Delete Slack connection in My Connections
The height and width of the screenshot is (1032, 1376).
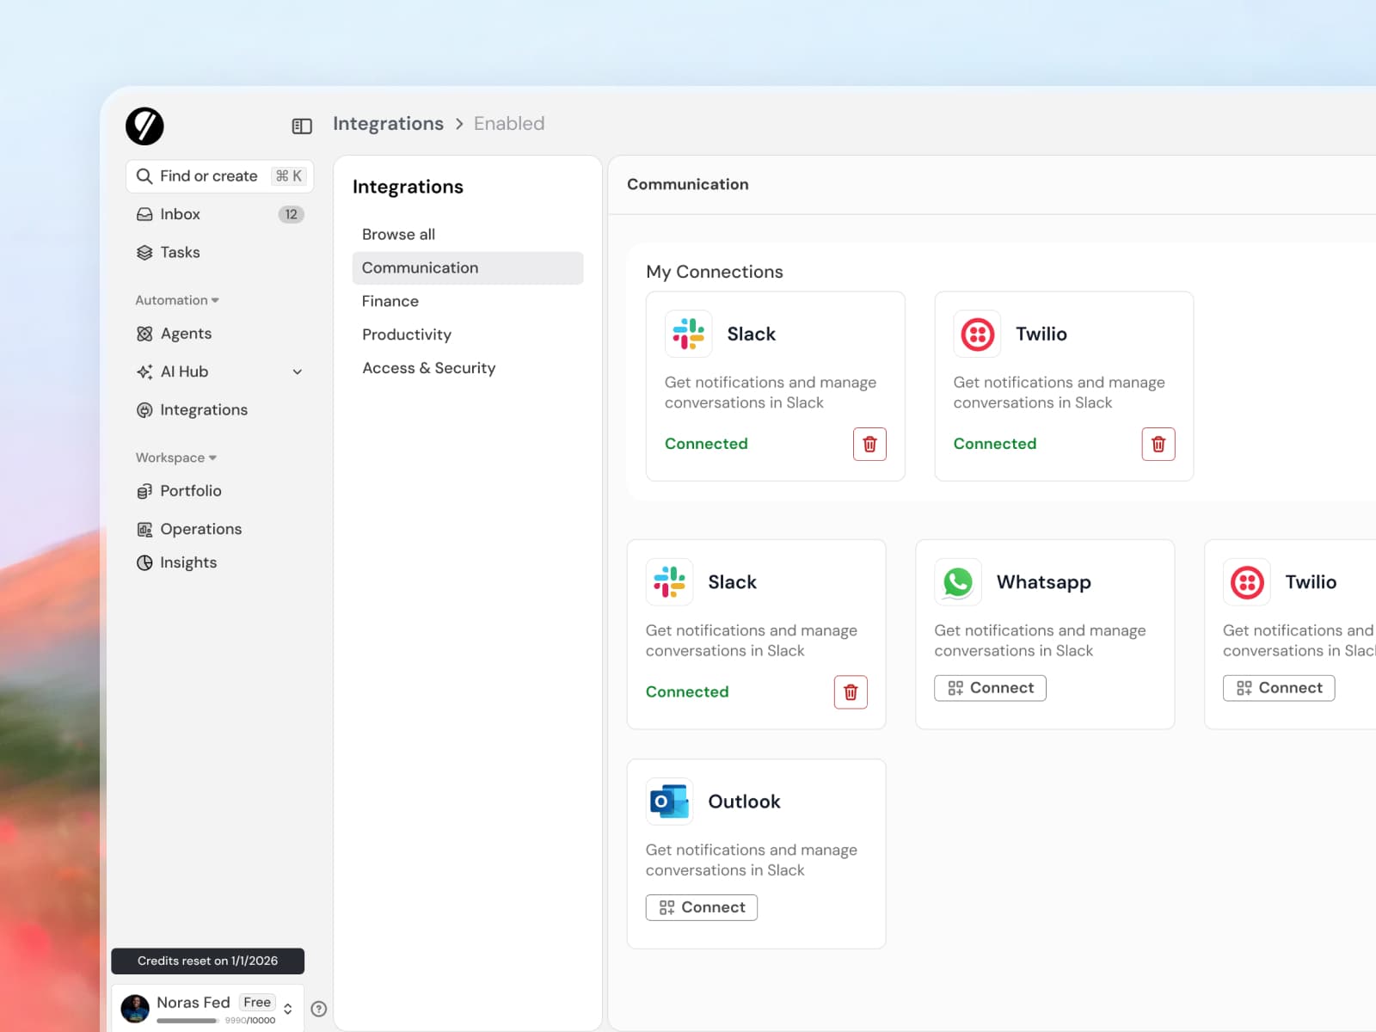[869, 444]
